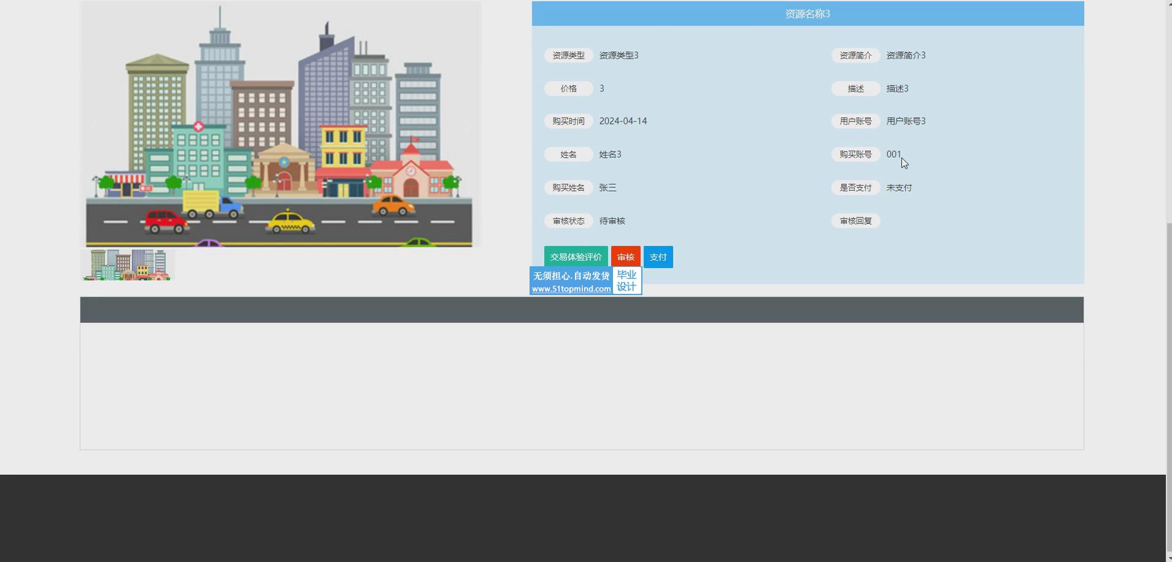1172x562 pixels.
Task: Click the 姓名 label
Action: pyautogui.click(x=568, y=154)
